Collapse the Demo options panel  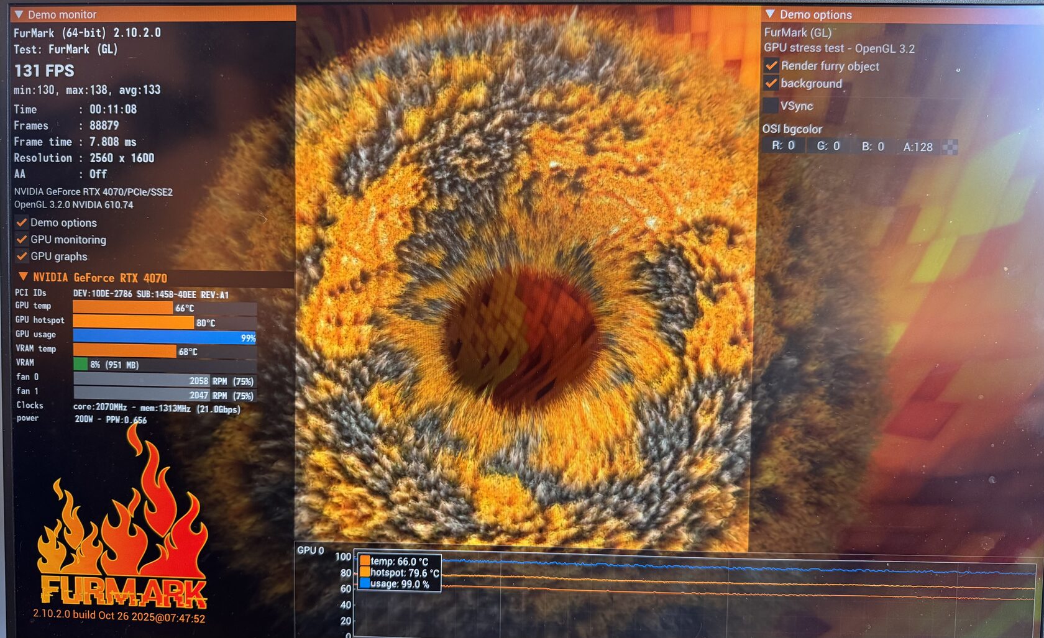(770, 14)
